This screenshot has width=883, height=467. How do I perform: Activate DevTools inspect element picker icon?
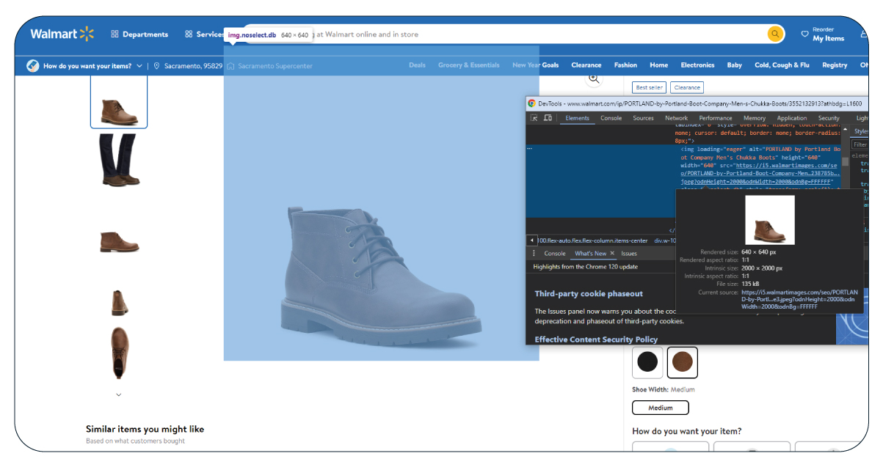click(x=534, y=117)
